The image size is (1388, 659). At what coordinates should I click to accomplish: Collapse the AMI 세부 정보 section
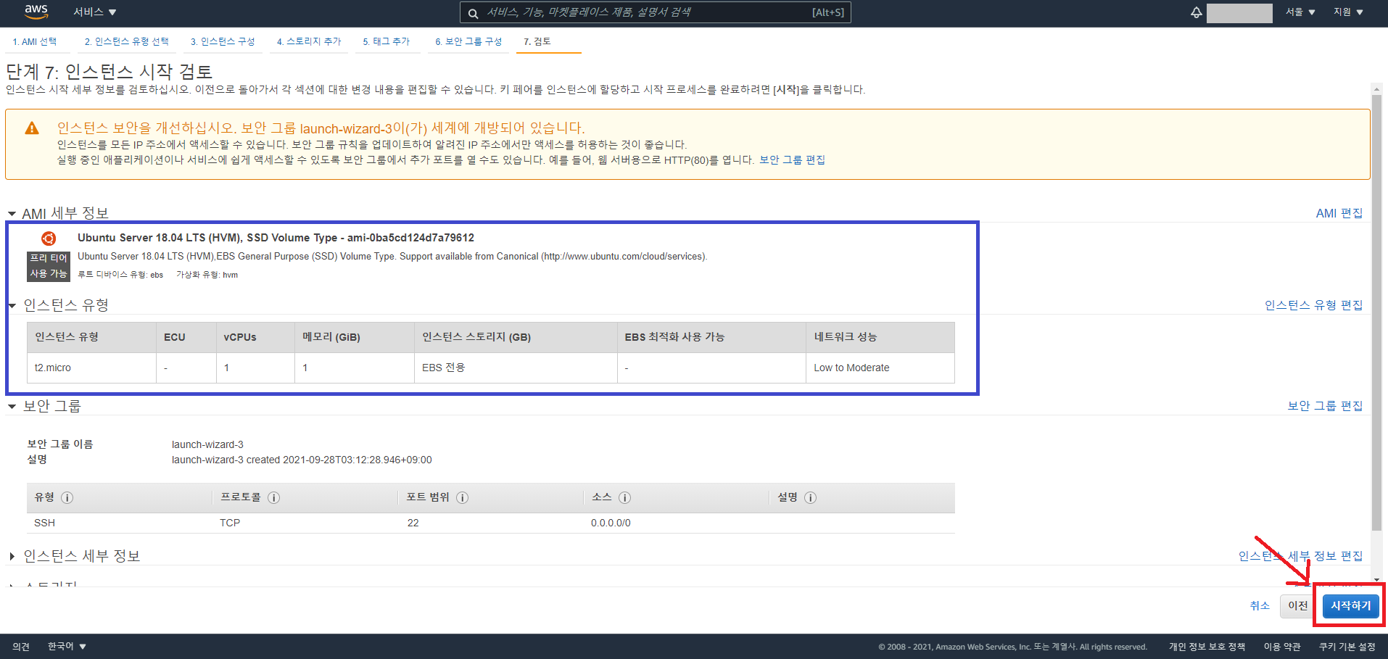coord(12,214)
